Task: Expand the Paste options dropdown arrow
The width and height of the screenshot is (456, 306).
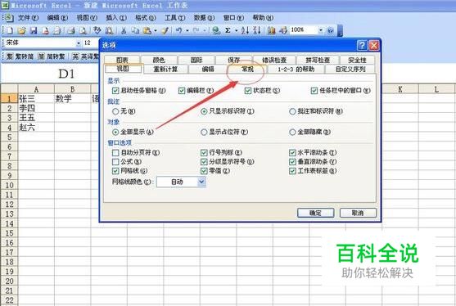Action: pos(156,30)
